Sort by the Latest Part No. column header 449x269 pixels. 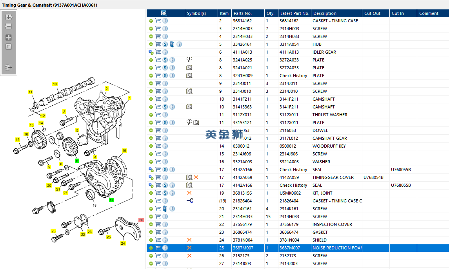[x=294, y=13]
